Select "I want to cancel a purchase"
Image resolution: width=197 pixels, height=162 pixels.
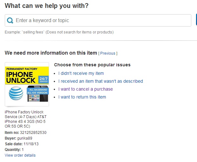click(x=85, y=89)
